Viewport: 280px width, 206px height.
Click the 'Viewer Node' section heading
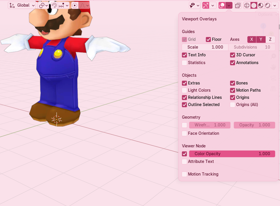pos(194,146)
